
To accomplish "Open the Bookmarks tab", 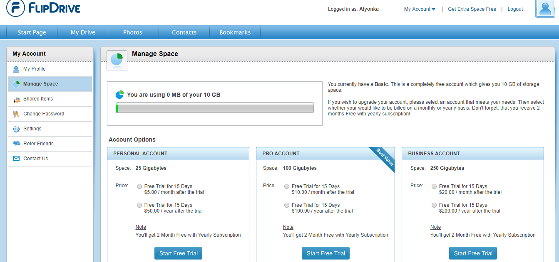I will pyautogui.click(x=235, y=32).
